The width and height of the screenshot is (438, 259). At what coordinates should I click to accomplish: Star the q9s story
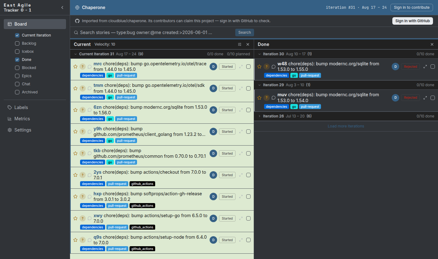(75, 240)
